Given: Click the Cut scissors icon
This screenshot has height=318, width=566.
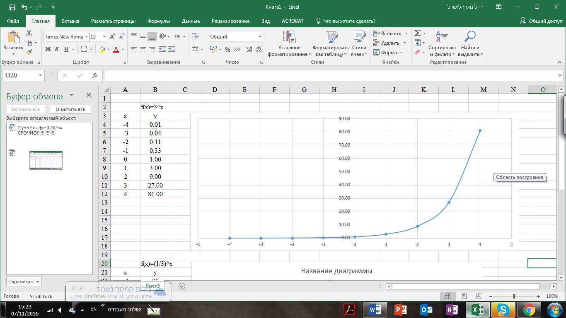Looking at the screenshot, I should [x=29, y=33].
